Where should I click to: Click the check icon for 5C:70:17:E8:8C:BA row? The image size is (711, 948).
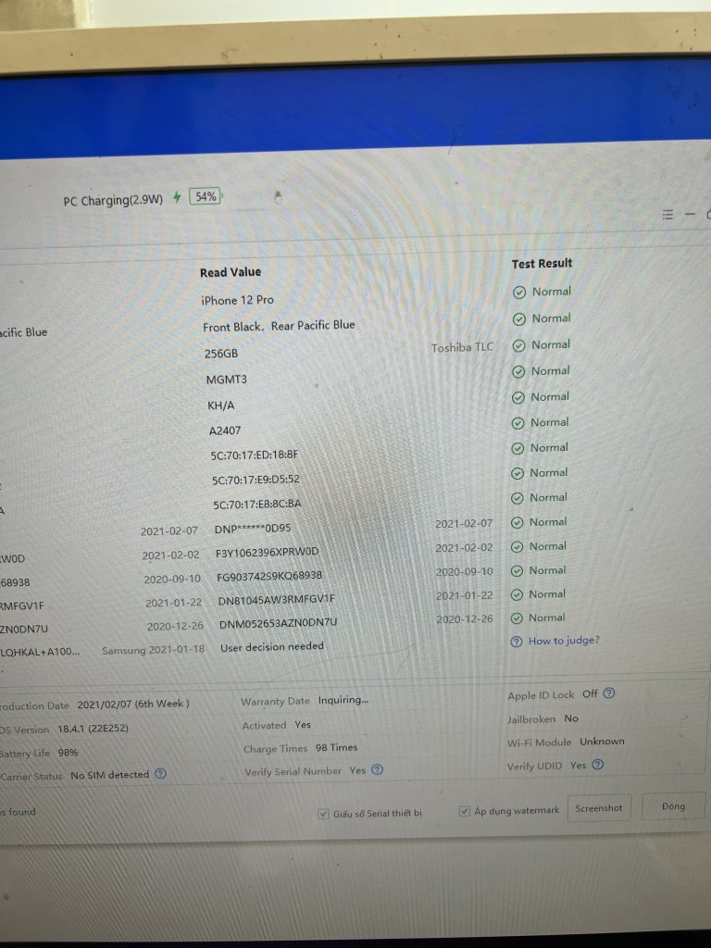[517, 498]
